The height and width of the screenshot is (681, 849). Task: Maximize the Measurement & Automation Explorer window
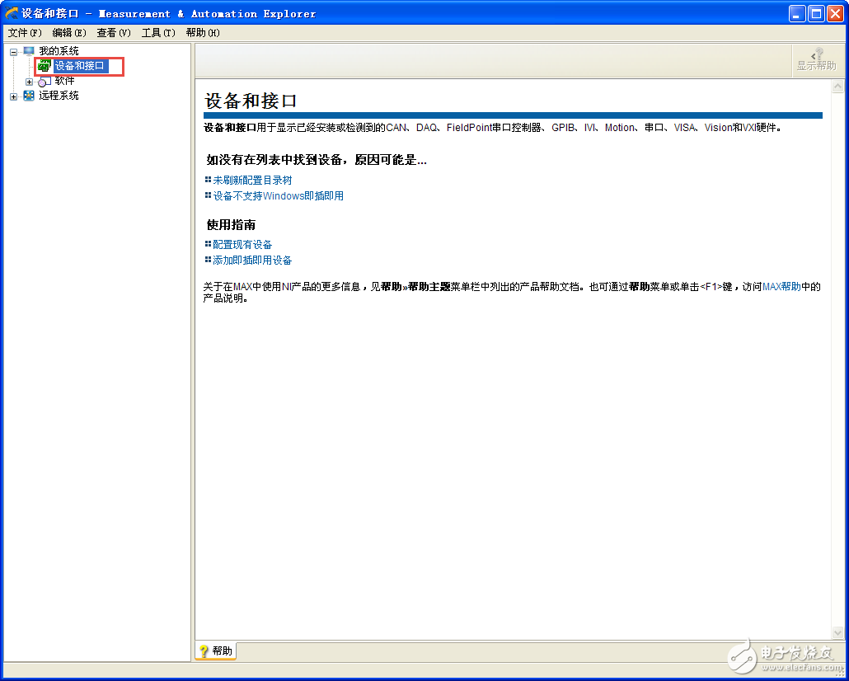[817, 13]
